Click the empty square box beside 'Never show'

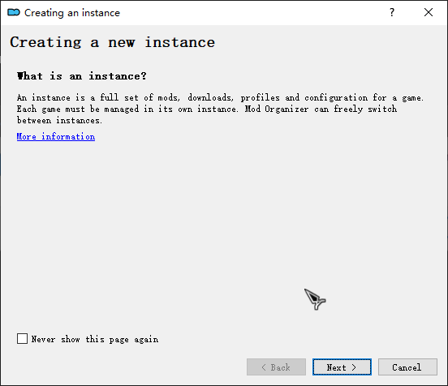click(22, 339)
